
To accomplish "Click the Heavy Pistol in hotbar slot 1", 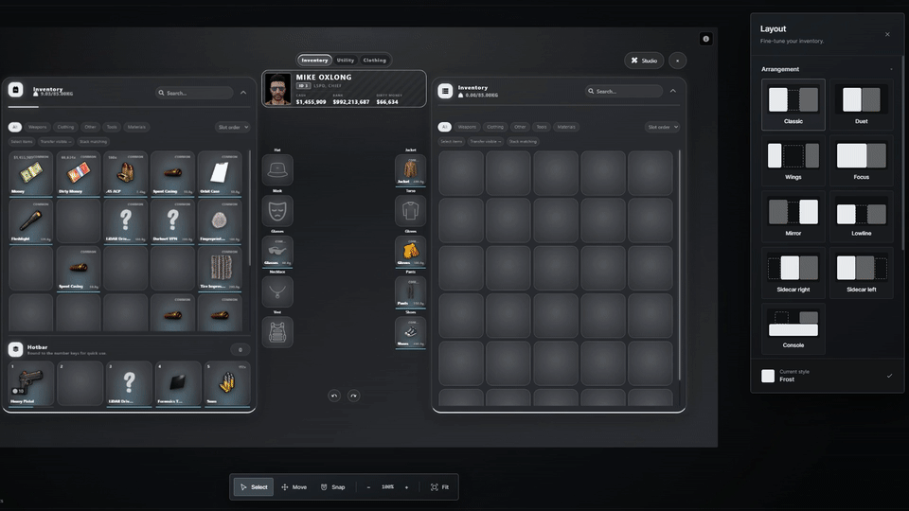I will [x=30, y=383].
